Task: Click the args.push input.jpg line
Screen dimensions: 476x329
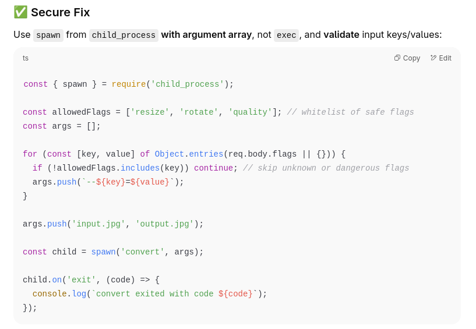Action: 113,224
